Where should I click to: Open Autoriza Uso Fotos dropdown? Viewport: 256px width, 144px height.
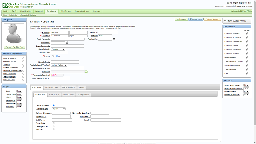click(x=246, y=85)
